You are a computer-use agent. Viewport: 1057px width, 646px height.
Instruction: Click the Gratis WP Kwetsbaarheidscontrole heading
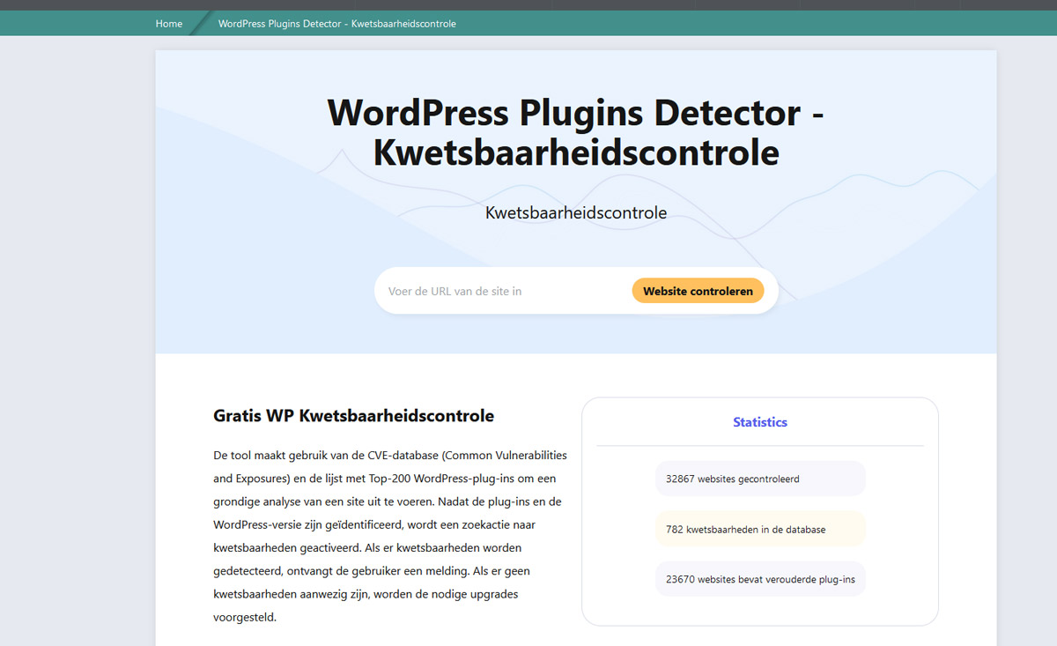pyautogui.click(x=353, y=416)
